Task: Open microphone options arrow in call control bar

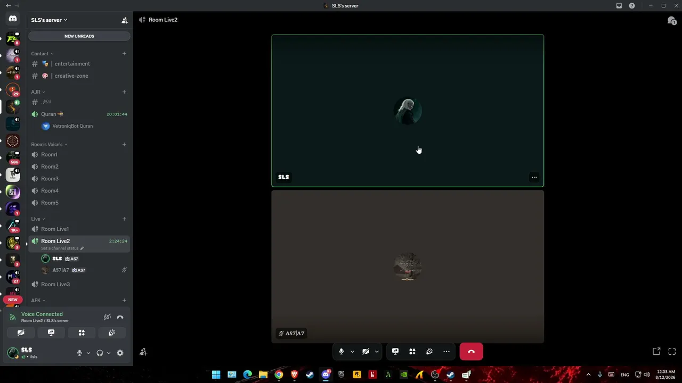Action: [x=352, y=352]
